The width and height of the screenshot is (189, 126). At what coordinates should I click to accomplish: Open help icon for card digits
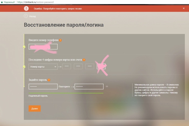[84, 60]
